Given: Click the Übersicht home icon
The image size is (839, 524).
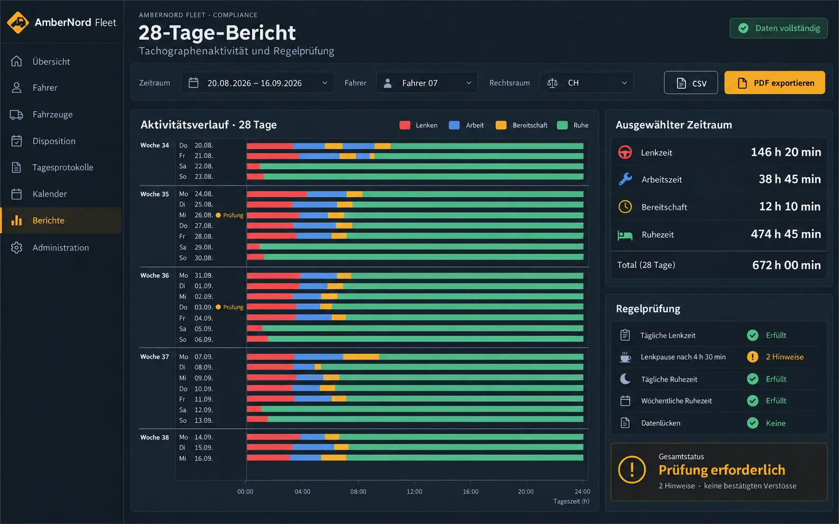Looking at the screenshot, I should click(x=16, y=61).
